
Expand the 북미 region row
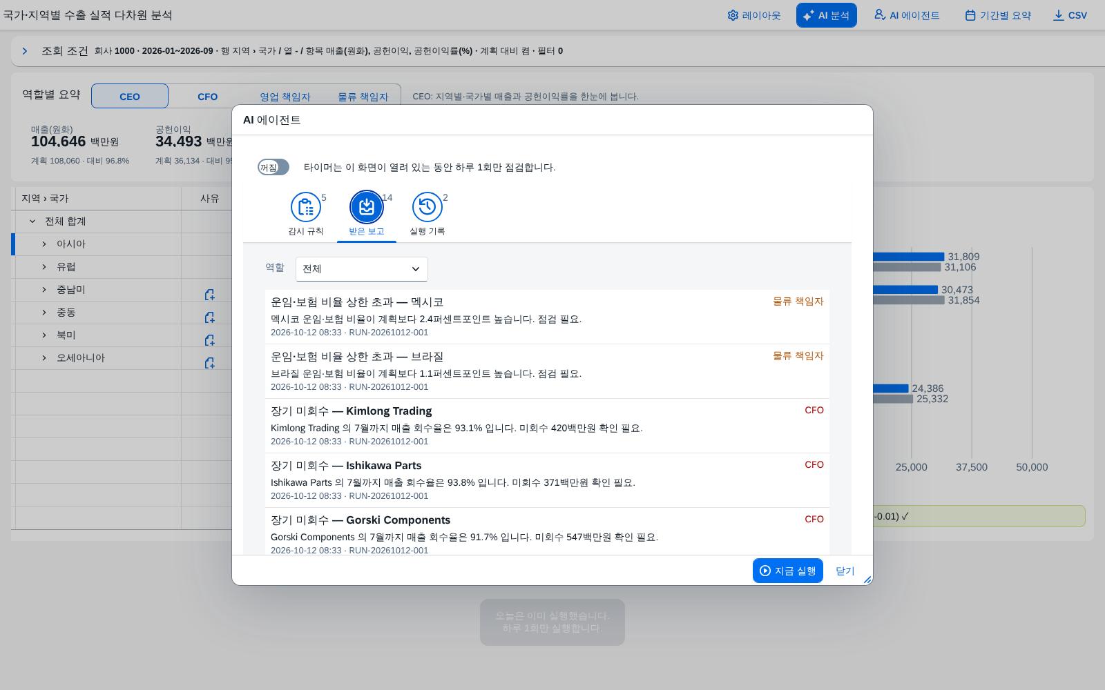(x=44, y=335)
